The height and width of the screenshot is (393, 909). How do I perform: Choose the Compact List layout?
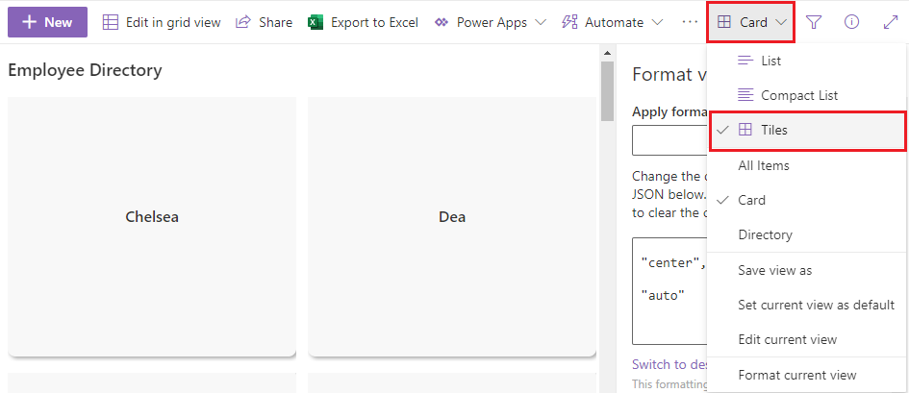[806, 95]
